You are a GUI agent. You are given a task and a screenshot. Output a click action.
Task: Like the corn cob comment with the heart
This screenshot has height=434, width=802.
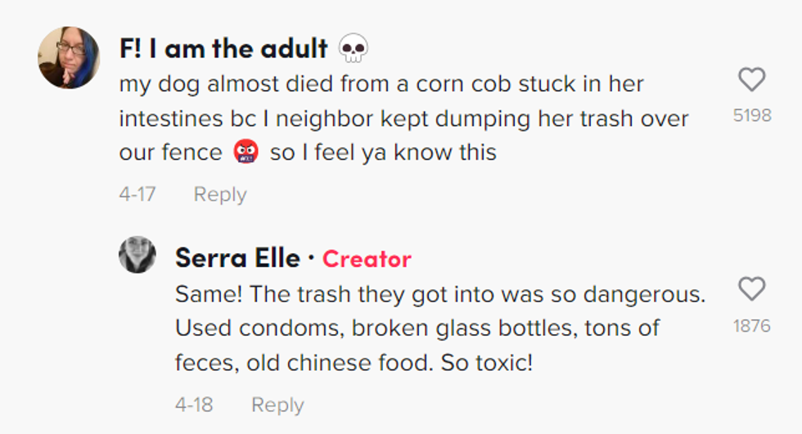coord(751,80)
